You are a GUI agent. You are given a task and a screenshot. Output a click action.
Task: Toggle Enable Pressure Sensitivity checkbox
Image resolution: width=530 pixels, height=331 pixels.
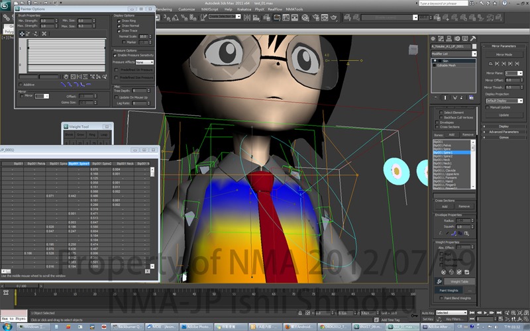tap(115, 56)
